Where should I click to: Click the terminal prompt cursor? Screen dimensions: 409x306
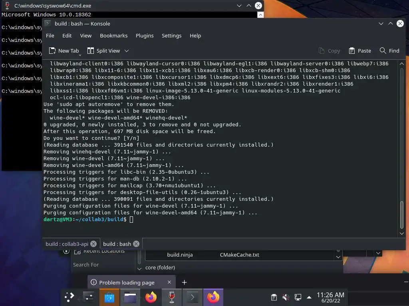(131, 220)
